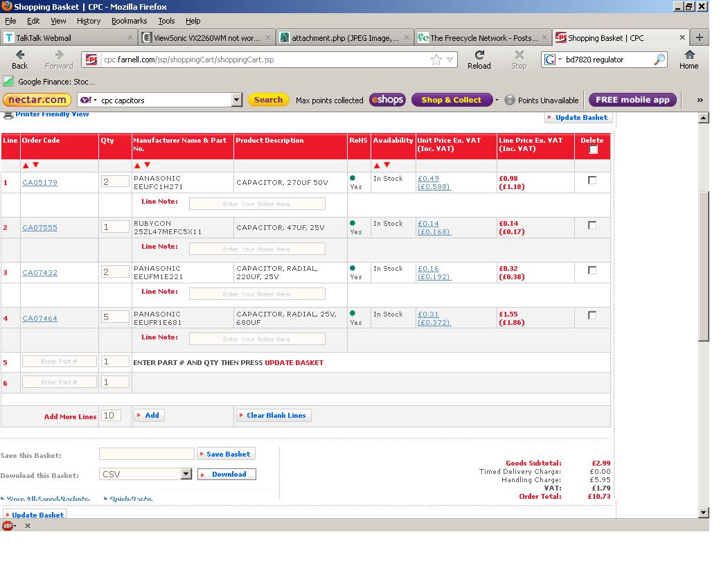Click site identity icon in address bar
The image size is (728, 566).
click(91, 60)
